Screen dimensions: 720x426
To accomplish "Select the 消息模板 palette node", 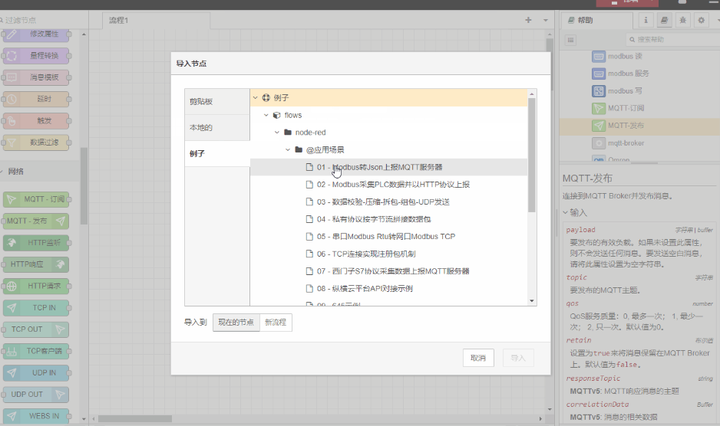I will tap(36, 77).
